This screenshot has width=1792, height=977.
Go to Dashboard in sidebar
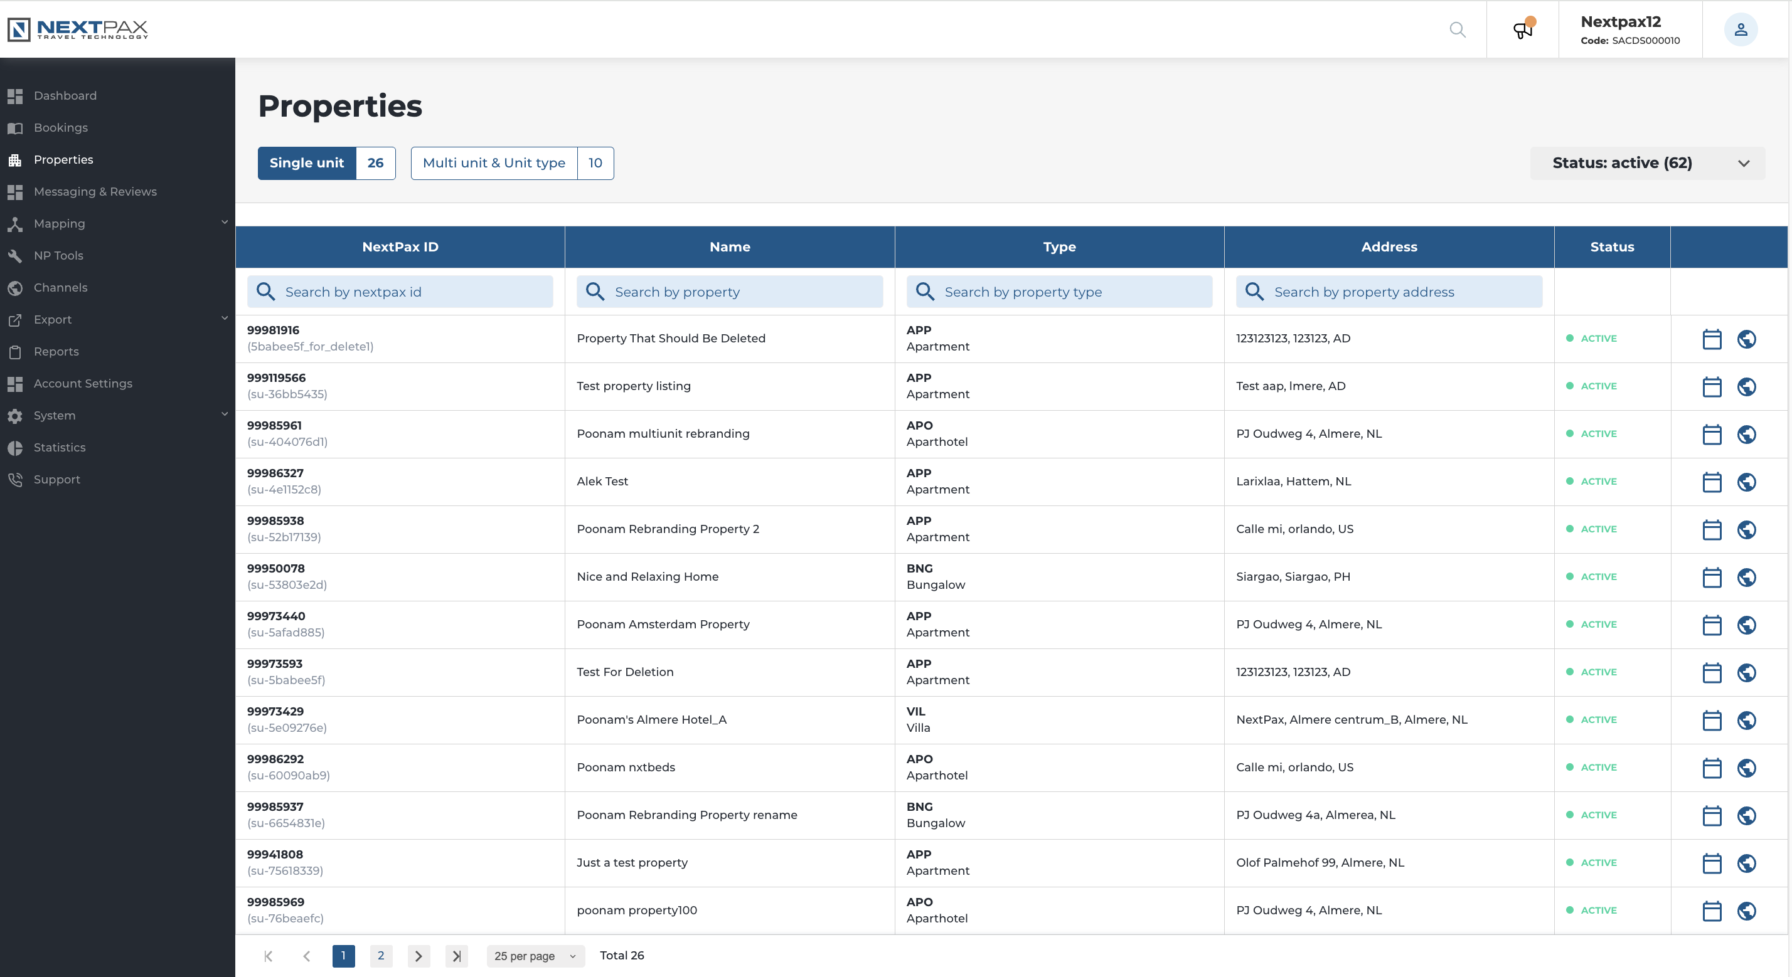65,95
